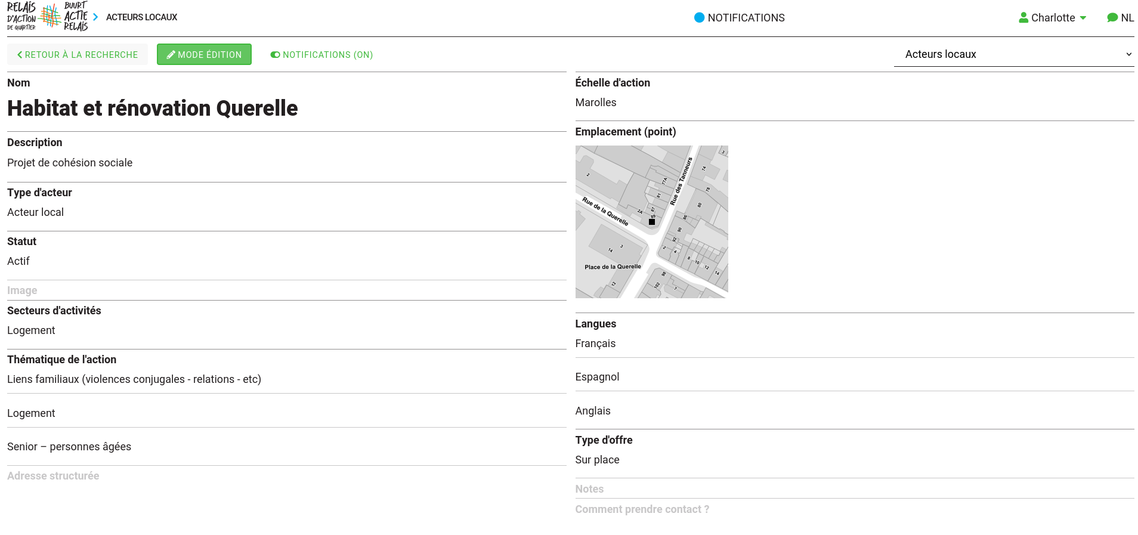1138x535 pixels.
Task: Click the Relais d'Action de Quartier logo
Action: click(x=48, y=17)
